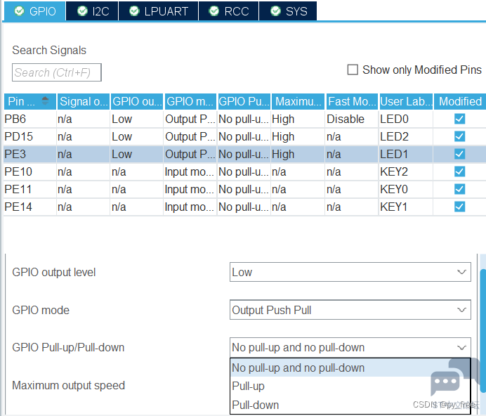Toggle Modified checkbox for PE3 row
The image size is (486, 416).
[x=459, y=154]
